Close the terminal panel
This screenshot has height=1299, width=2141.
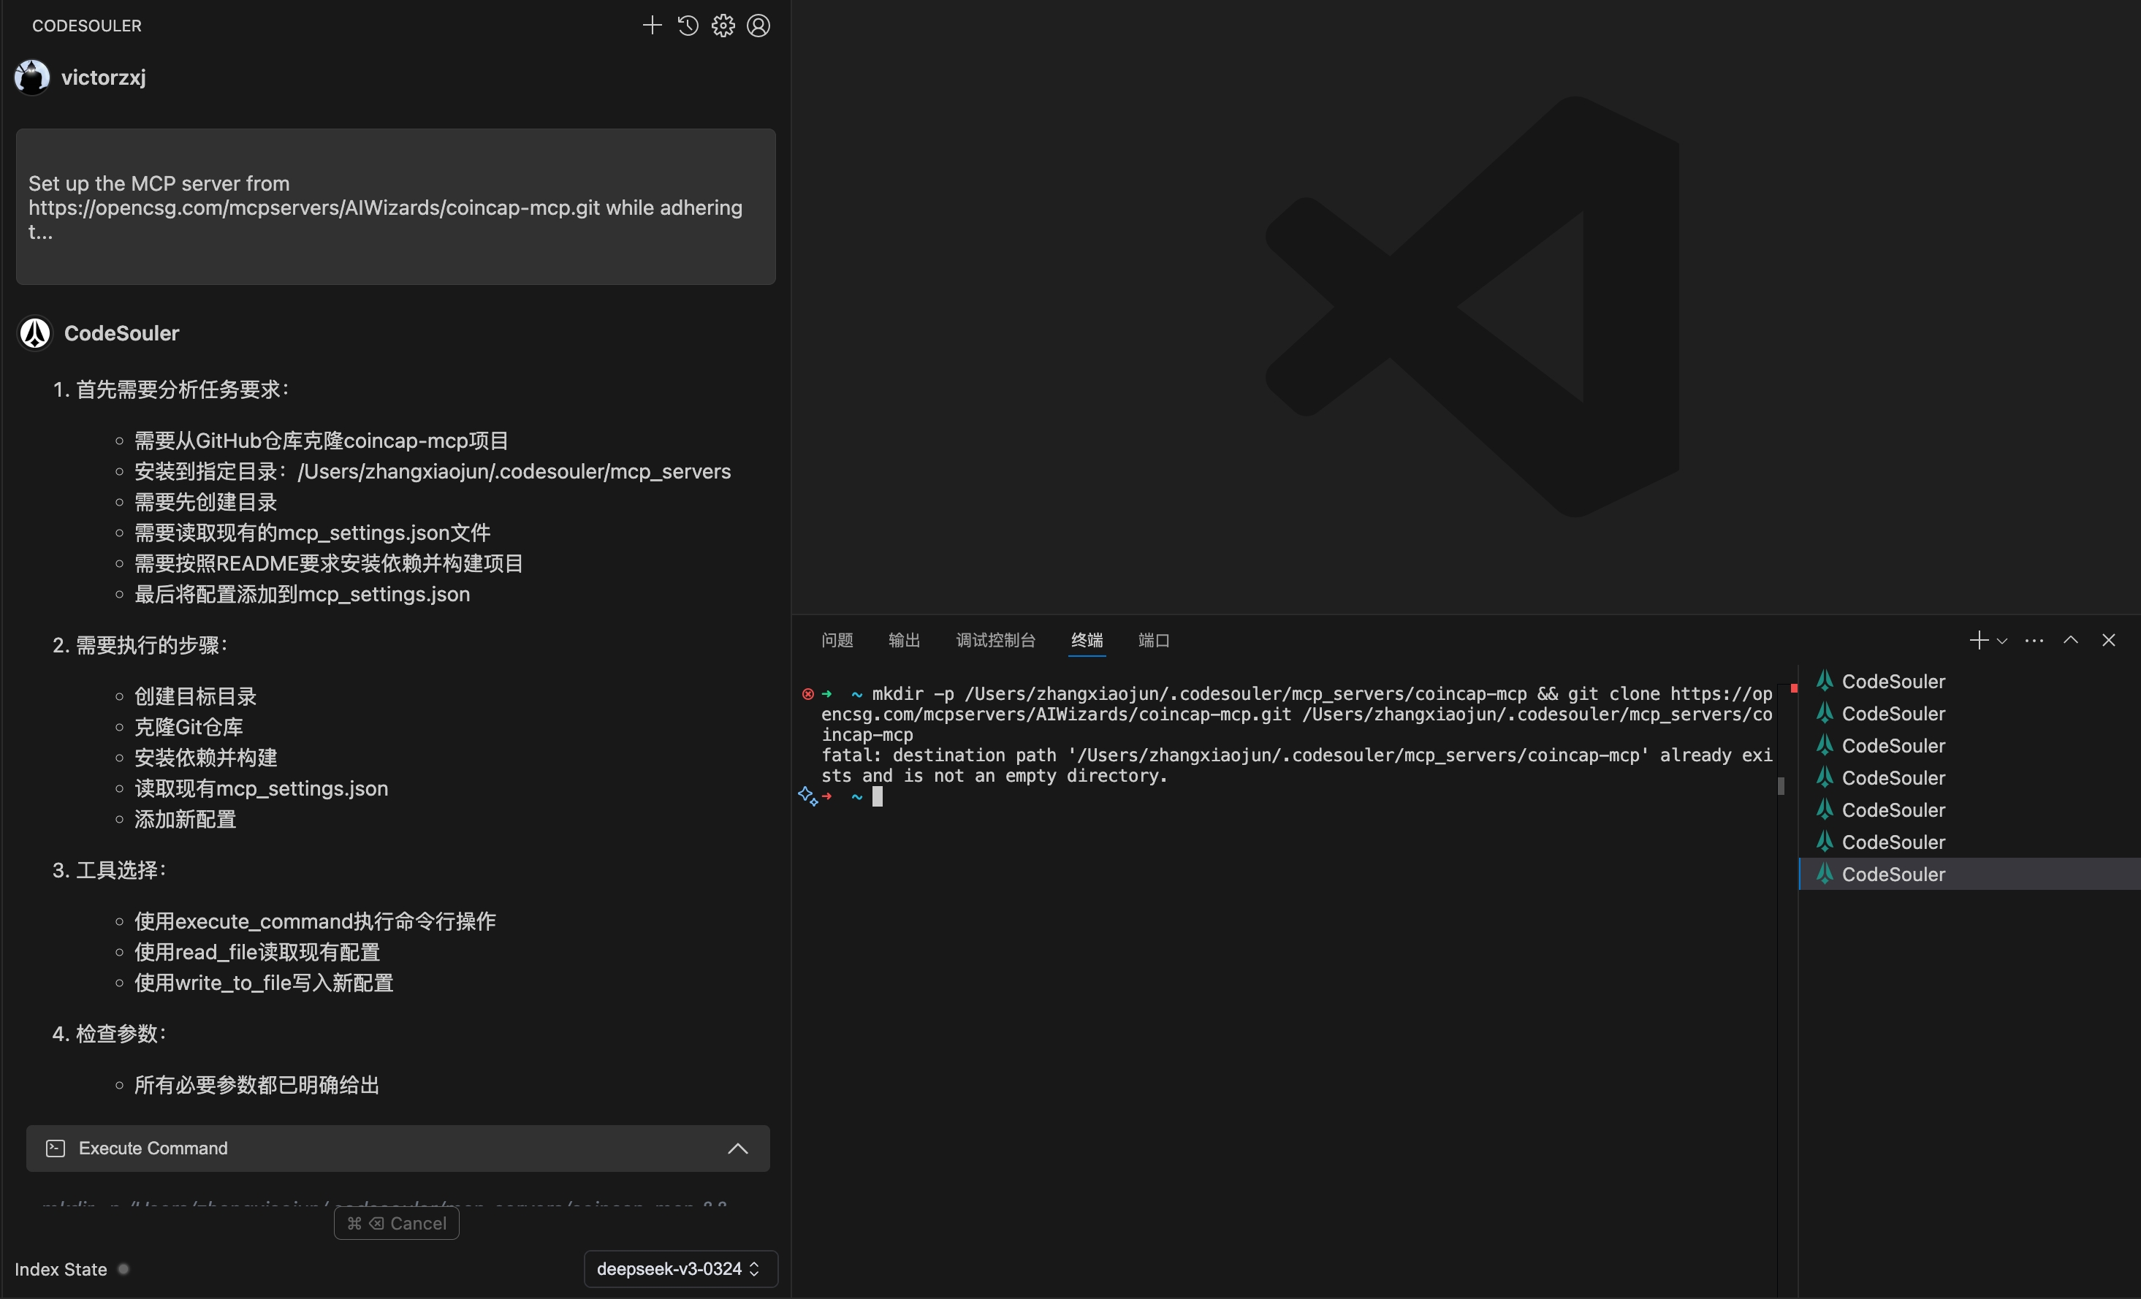2109,641
